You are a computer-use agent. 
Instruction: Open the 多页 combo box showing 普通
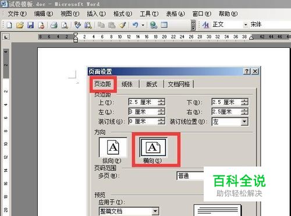(190, 176)
